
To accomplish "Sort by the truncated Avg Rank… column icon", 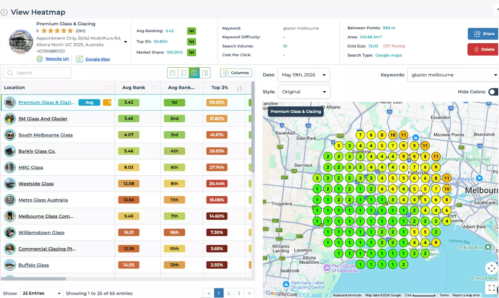I will [x=198, y=88].
